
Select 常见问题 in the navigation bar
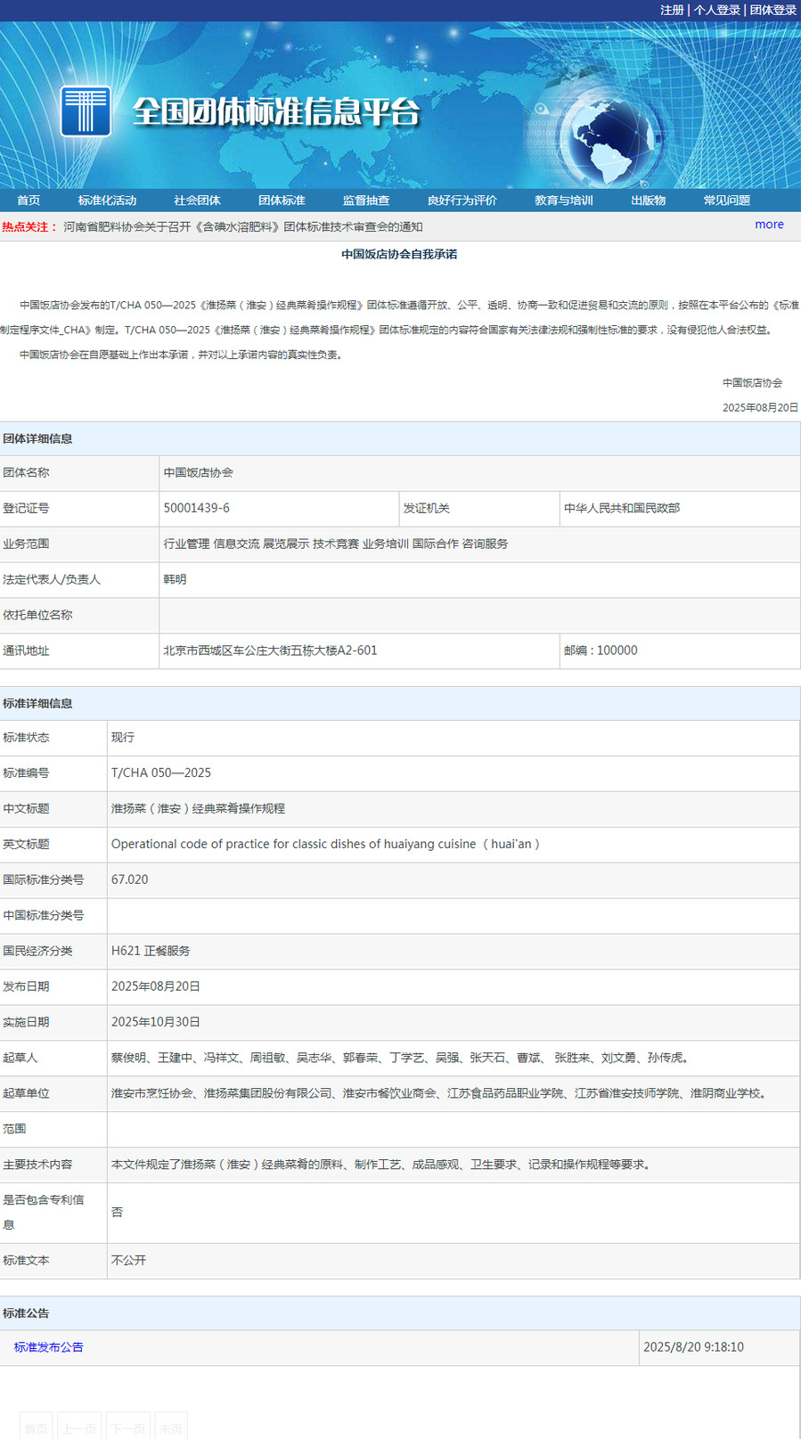(726, 200)
